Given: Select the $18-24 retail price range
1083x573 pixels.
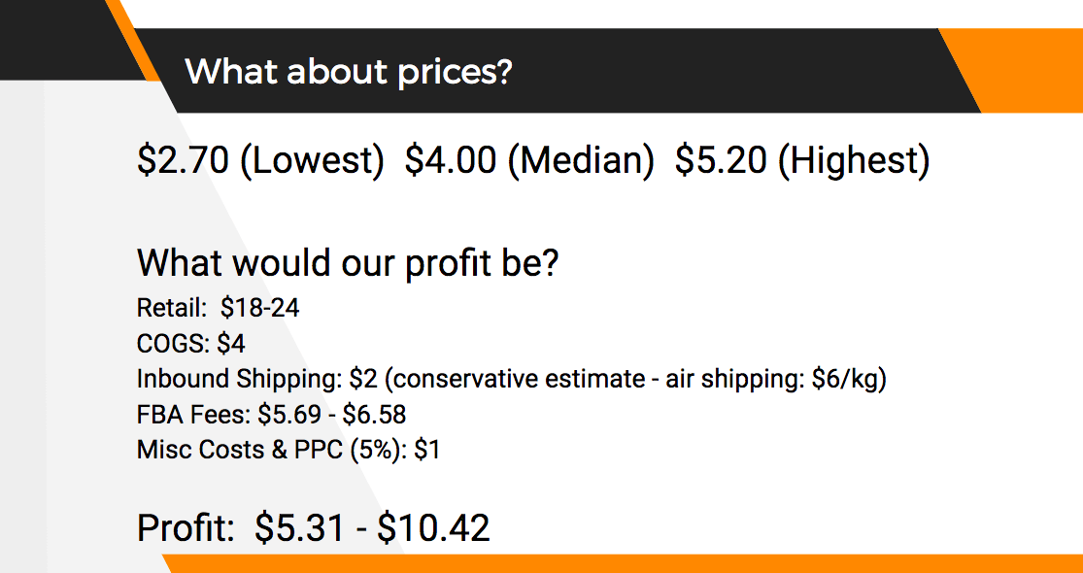Looking at the screenshot, I should click(x=260, y=309).
